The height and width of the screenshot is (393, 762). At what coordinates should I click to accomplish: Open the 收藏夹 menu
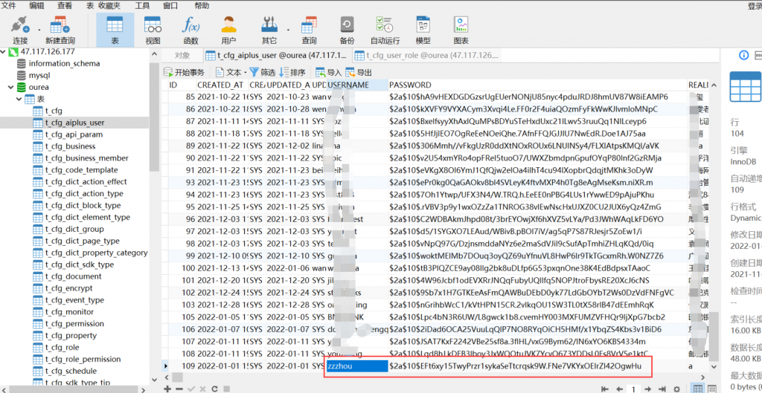click(x=109, y=5)
